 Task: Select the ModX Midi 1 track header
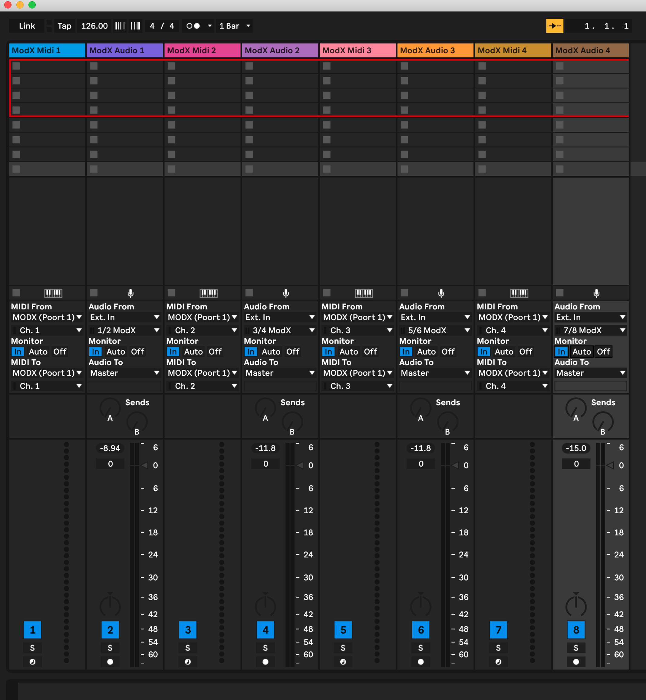(47, 50)
